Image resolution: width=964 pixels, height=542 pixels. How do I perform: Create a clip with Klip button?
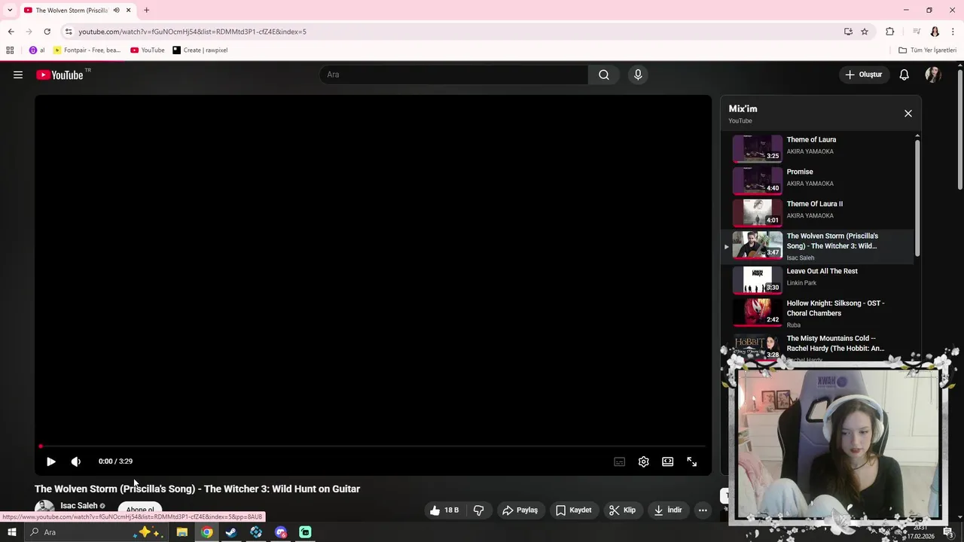click(x=623, y=510)
